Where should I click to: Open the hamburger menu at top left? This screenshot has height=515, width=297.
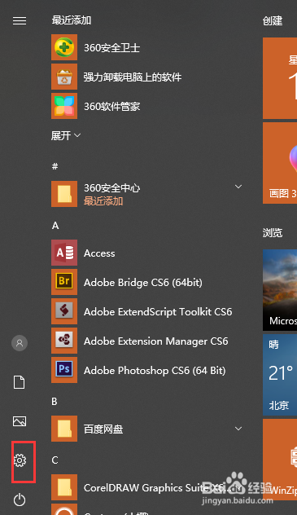[x=20, y=20]
